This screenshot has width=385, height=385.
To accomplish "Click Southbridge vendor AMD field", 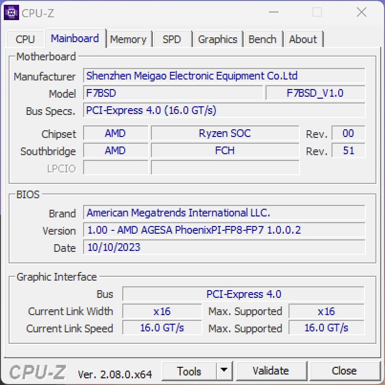I will (116, 150).
